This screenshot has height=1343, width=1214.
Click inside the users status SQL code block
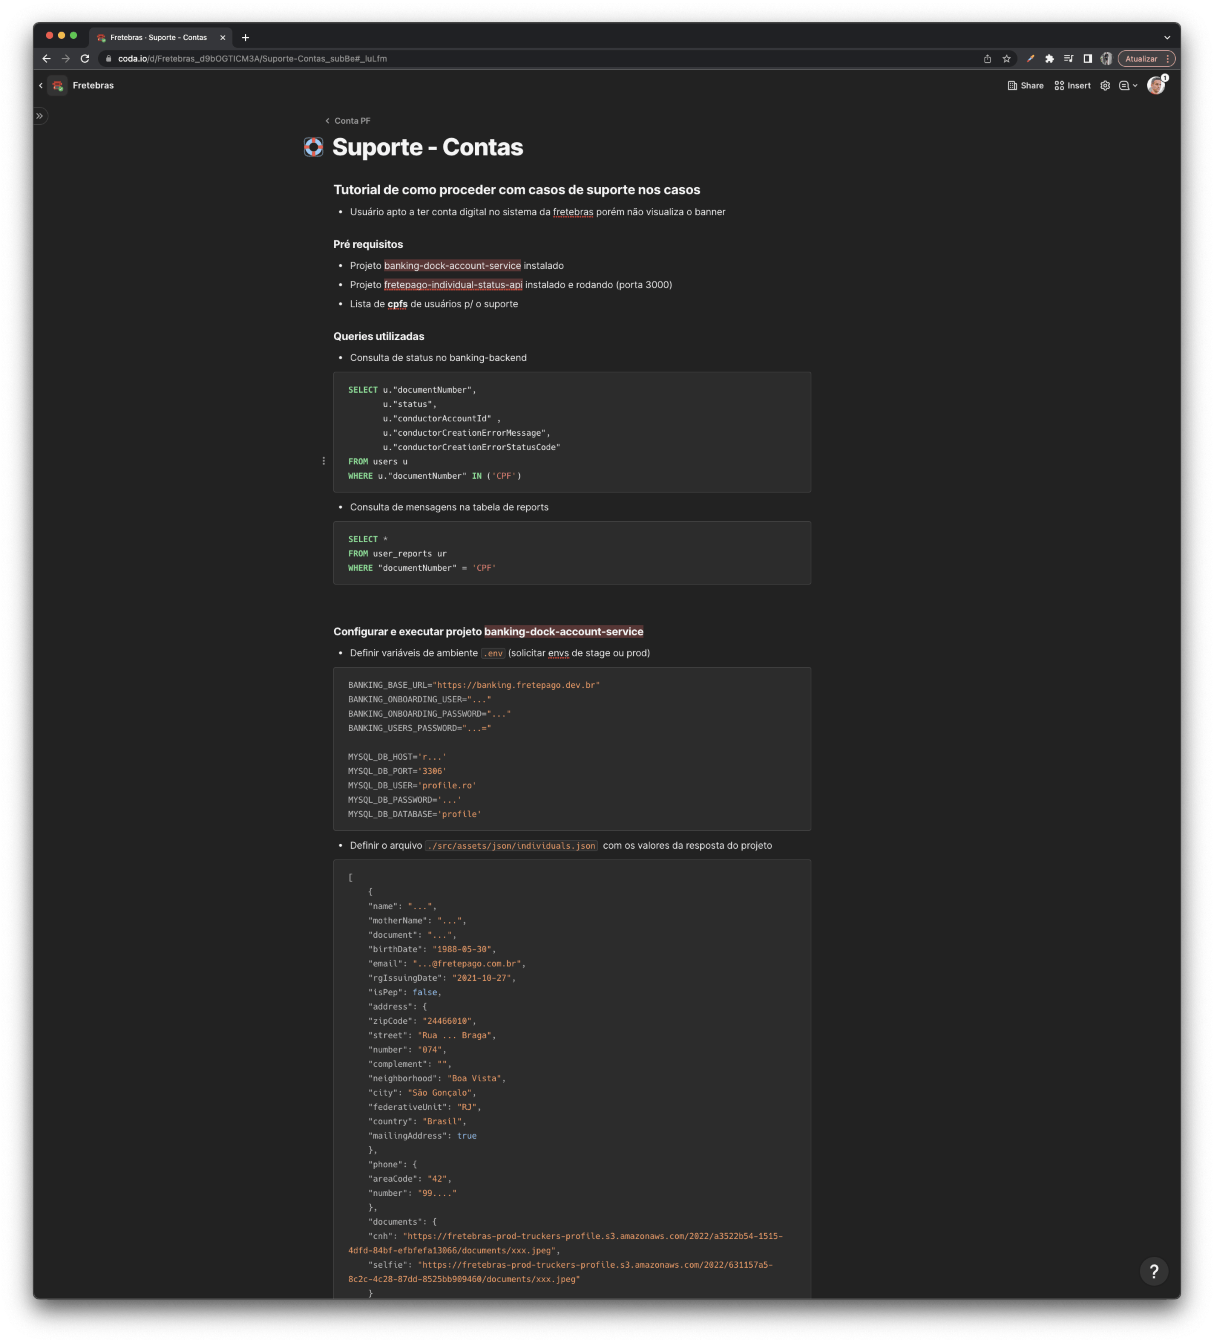click(x=572, y=432)
